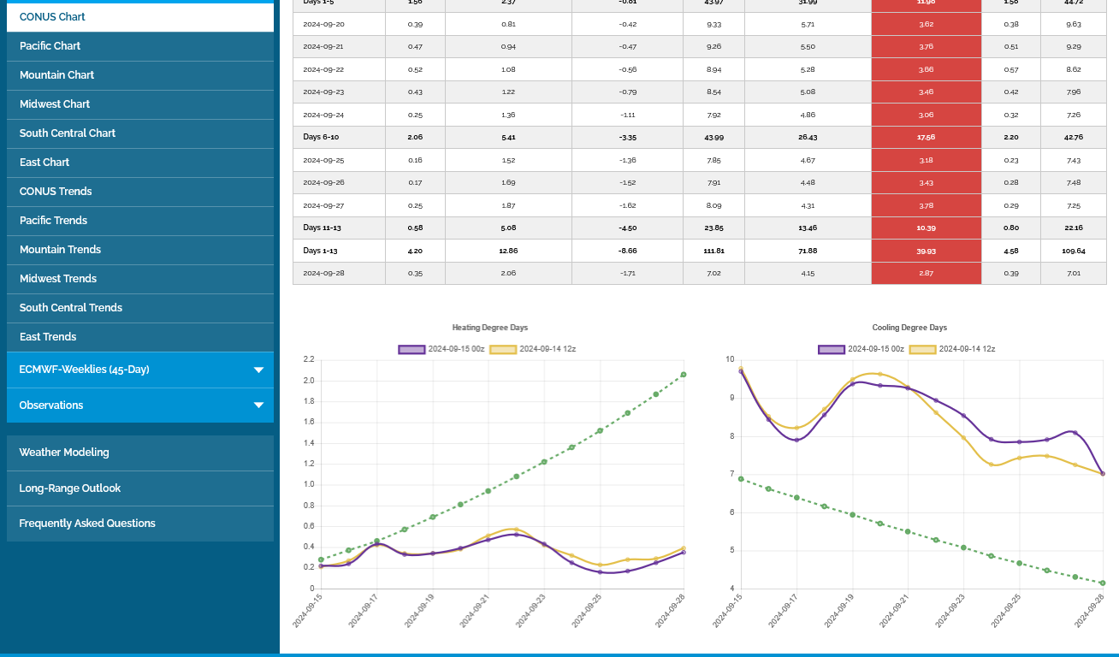Image resolution: width=1119 pixels, height=657 pixels.
Task: Go to the Mountain Chart page
Action: click(57, 75)
